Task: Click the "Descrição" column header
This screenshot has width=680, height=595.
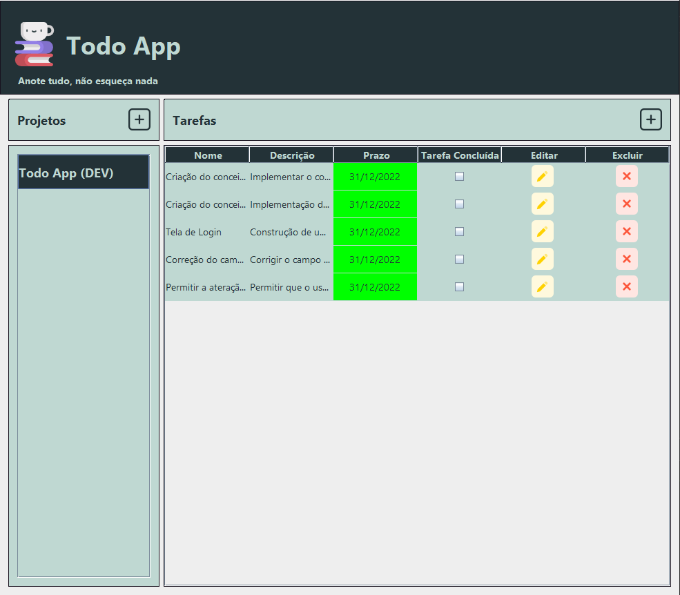Action: (291, 155)
